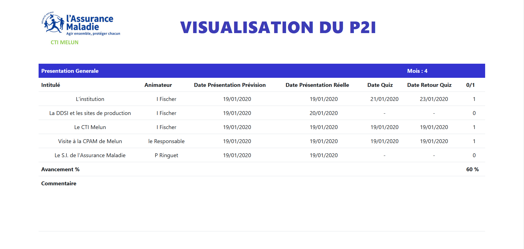Screen dimensions: 524x249
Task: Select the 'Le CTI Melun' row title
Action: pos(90,127)
